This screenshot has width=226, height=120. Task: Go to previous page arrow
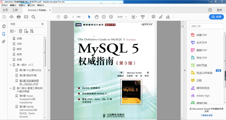tap(58, 17)
